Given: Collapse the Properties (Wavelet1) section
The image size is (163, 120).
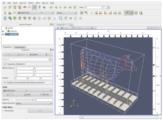Looking at the screenshot, I should pyautogui.click(x=5, y=64).
